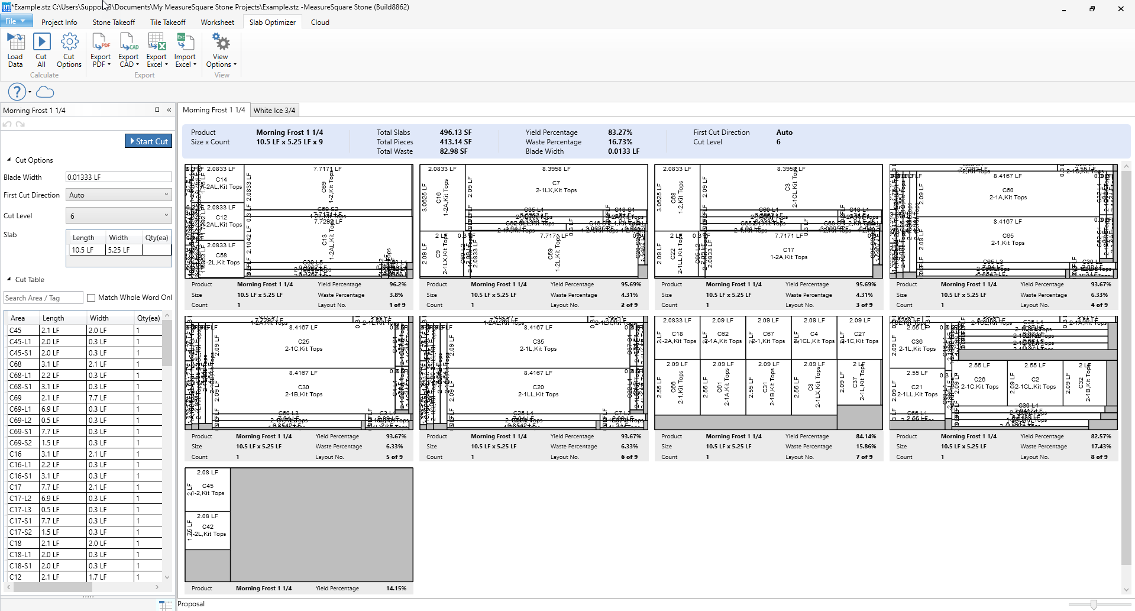Select row C45 in Cut Table
Viewport: 1135px width, 611px height.
tap(85, 331)
